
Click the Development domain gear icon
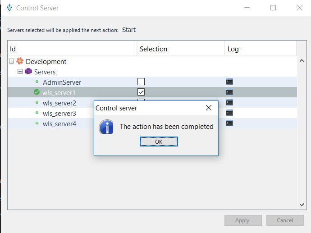[x=20, y=61]
